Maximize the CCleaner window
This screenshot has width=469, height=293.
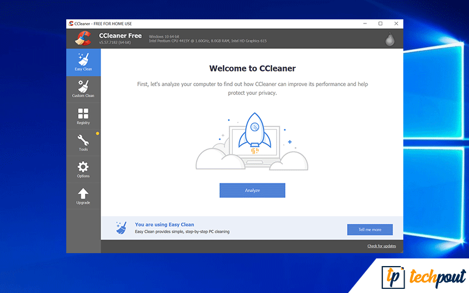(x=380, y=23)
